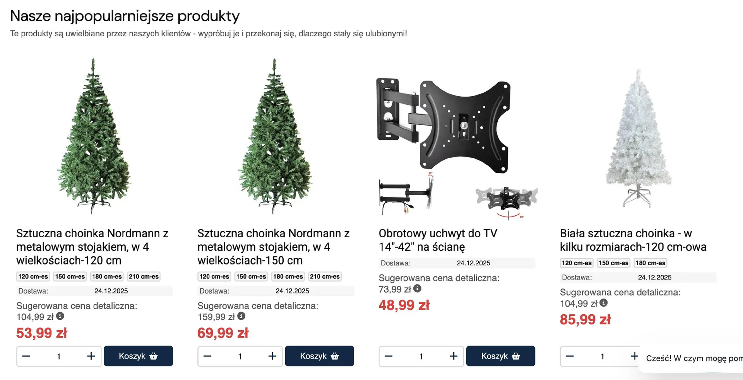Click info icon beside 159,99 zł price
Image resolution: width=743 pixels, height=380 pixels.
[241, 316]
